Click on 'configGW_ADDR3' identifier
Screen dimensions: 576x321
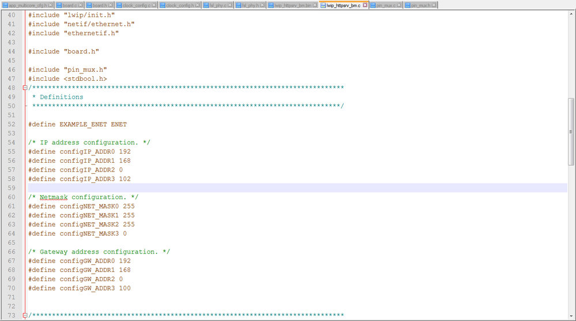88,288
